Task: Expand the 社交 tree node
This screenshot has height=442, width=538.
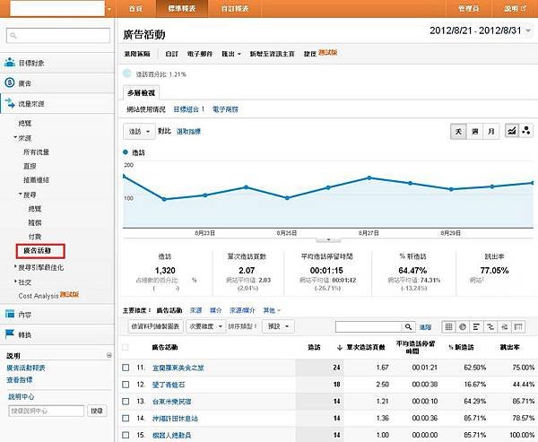Action: 16,282
